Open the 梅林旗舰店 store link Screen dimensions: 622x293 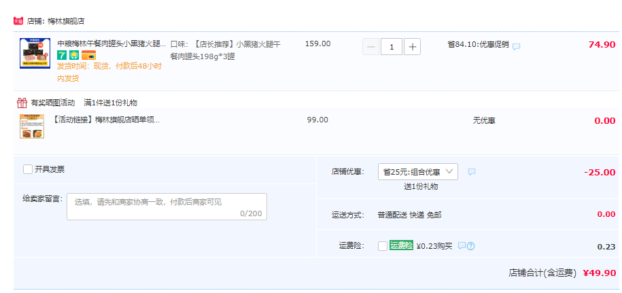pos(66,21)
